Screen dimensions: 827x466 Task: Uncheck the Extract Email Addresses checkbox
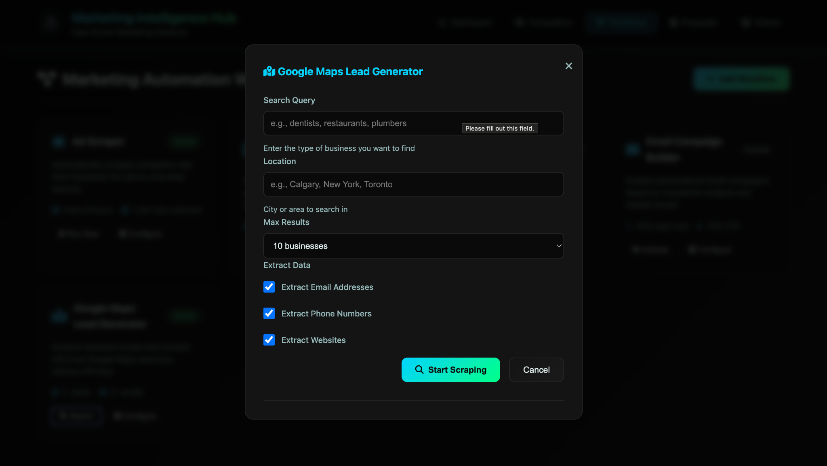click(x=269, y=287)
